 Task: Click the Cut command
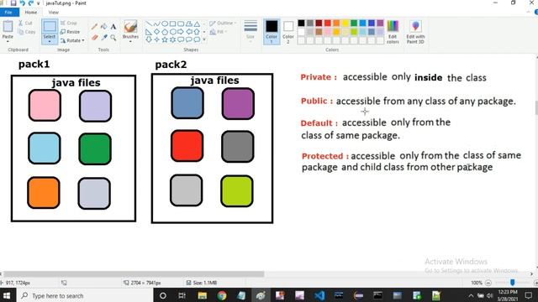coord(26,23)
